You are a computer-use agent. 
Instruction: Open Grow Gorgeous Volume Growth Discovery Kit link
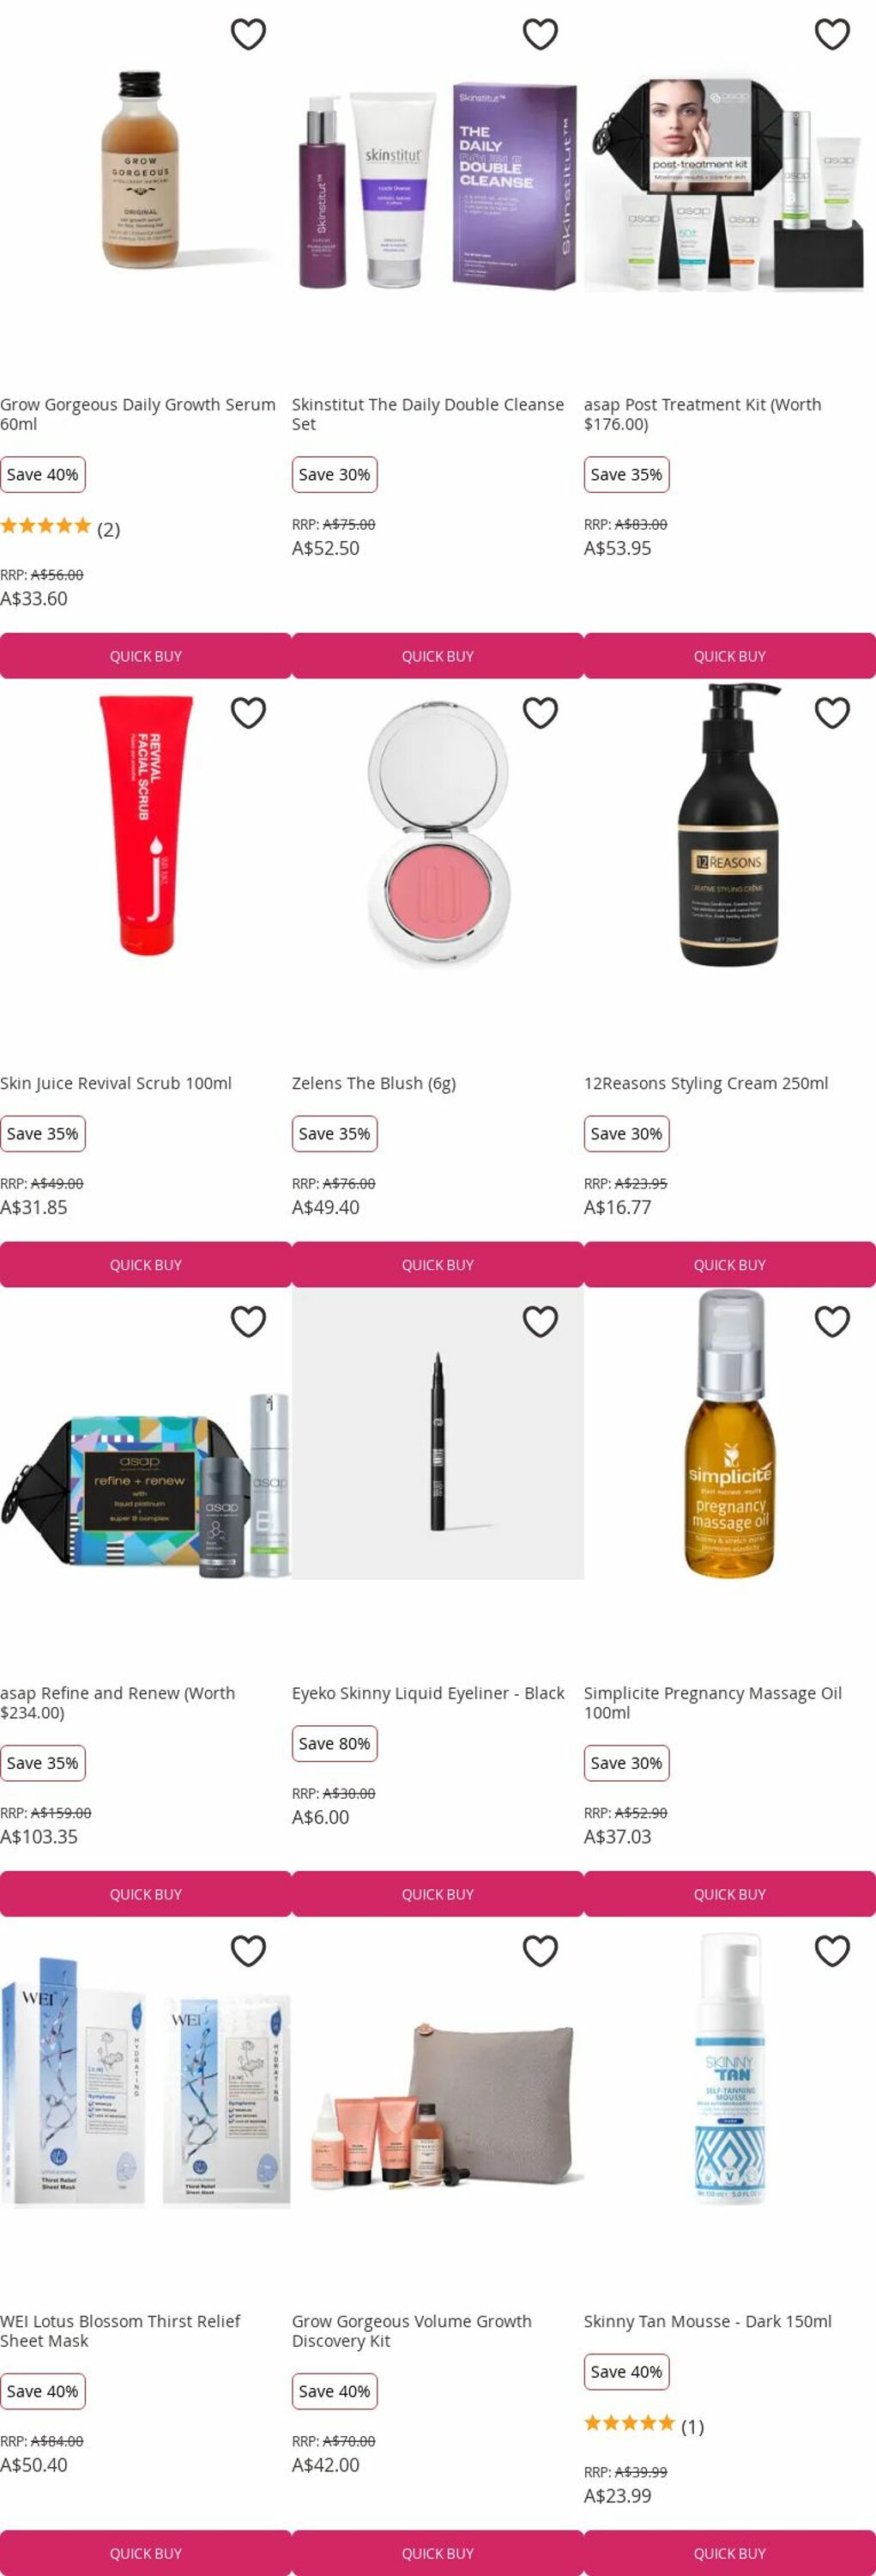click(412, 2331)
